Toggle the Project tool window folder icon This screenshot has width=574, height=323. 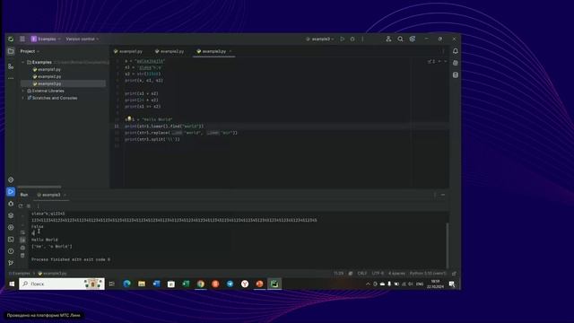click(x=11, y=51)
